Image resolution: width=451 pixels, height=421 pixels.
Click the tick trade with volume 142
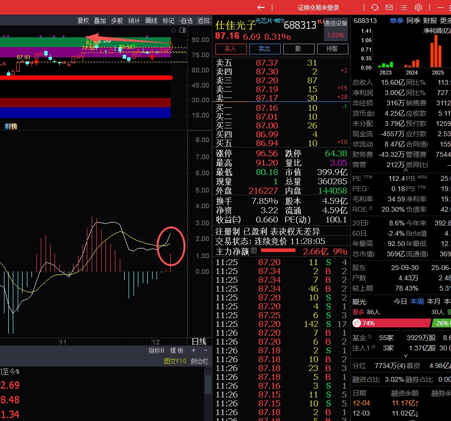click(281, 324)
